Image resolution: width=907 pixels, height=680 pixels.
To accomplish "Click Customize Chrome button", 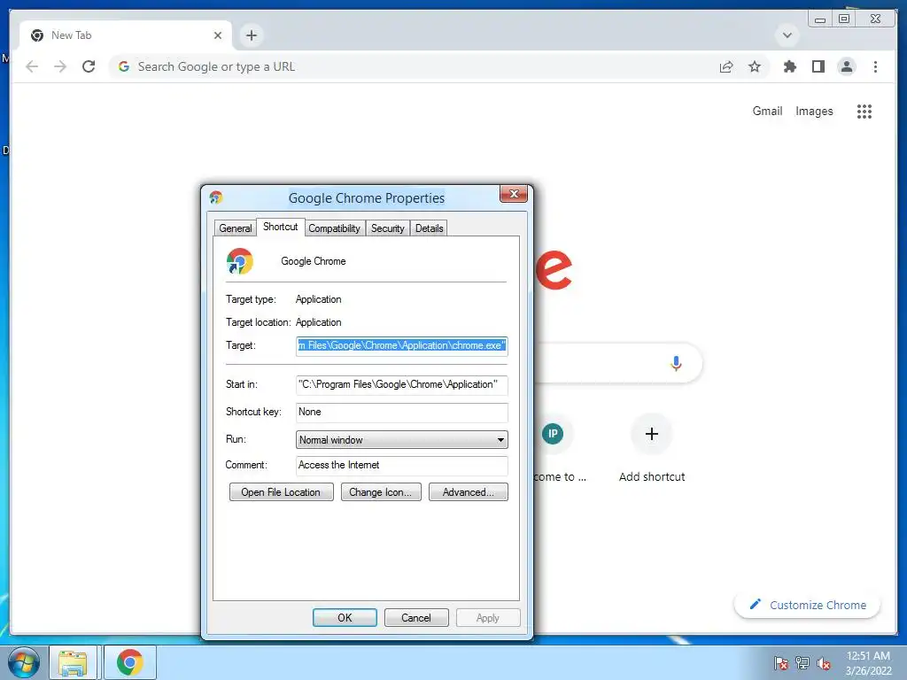I will 807,606.
